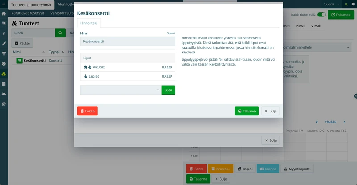
Task: Select the Lapset ticket row ID:339
Action: coord(128,76)
